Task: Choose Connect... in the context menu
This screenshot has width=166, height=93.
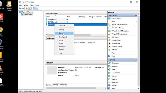Action: (64, 26)
